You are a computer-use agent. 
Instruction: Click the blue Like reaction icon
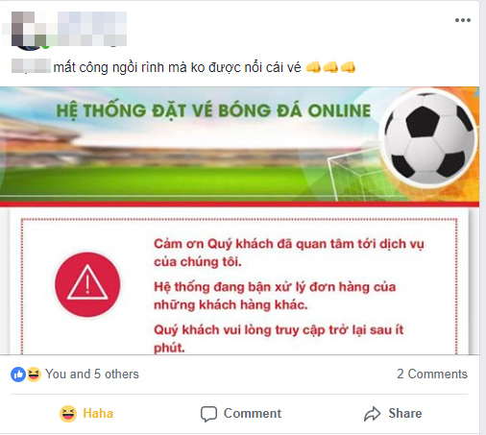pos(18,375)
